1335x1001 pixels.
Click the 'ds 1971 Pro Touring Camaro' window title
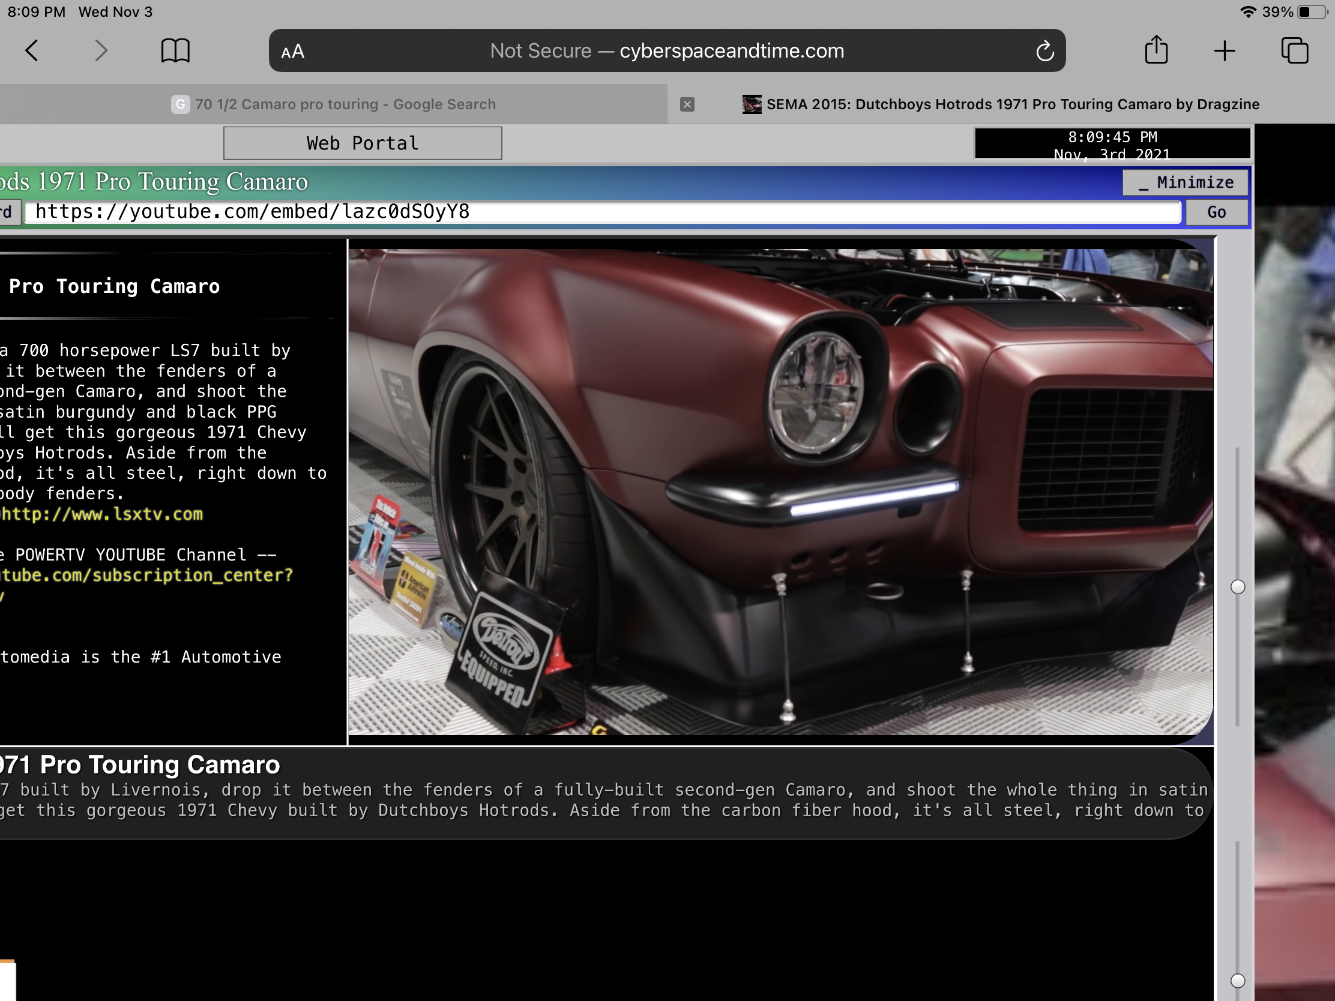coord(154,182)
